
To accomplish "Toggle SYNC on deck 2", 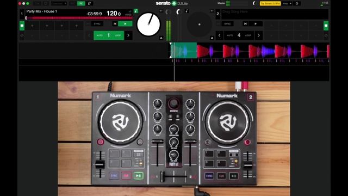I will 227,24.
